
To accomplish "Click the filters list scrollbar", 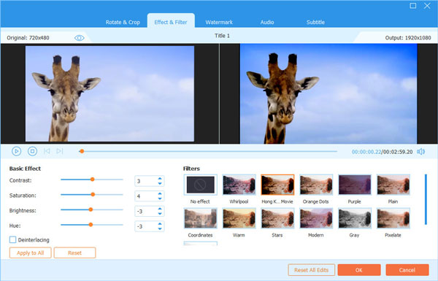I will pyautogui.click(x=426, y=199).
